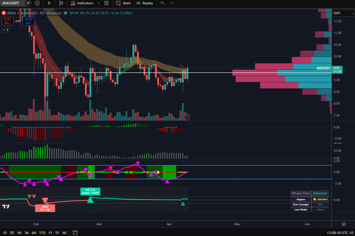This screenshot has width=355, height=236.
Task: Open the D timeframe interval selector
Action: coord(49,3)
